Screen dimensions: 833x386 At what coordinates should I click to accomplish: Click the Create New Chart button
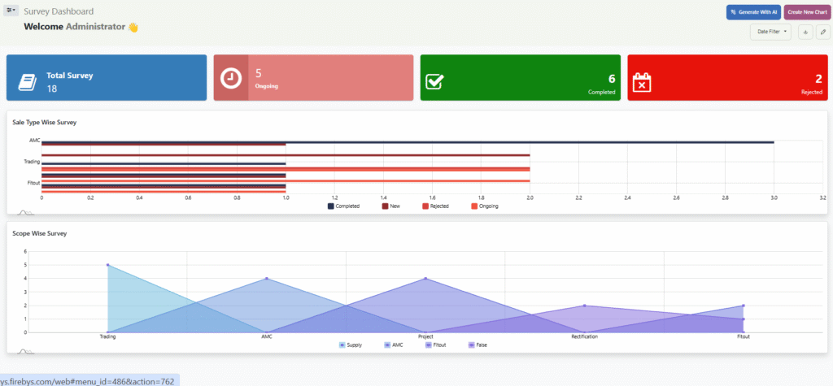coord(806,12)
